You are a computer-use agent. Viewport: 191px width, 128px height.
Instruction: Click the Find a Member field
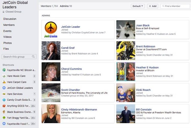click(x=175, y=6)
